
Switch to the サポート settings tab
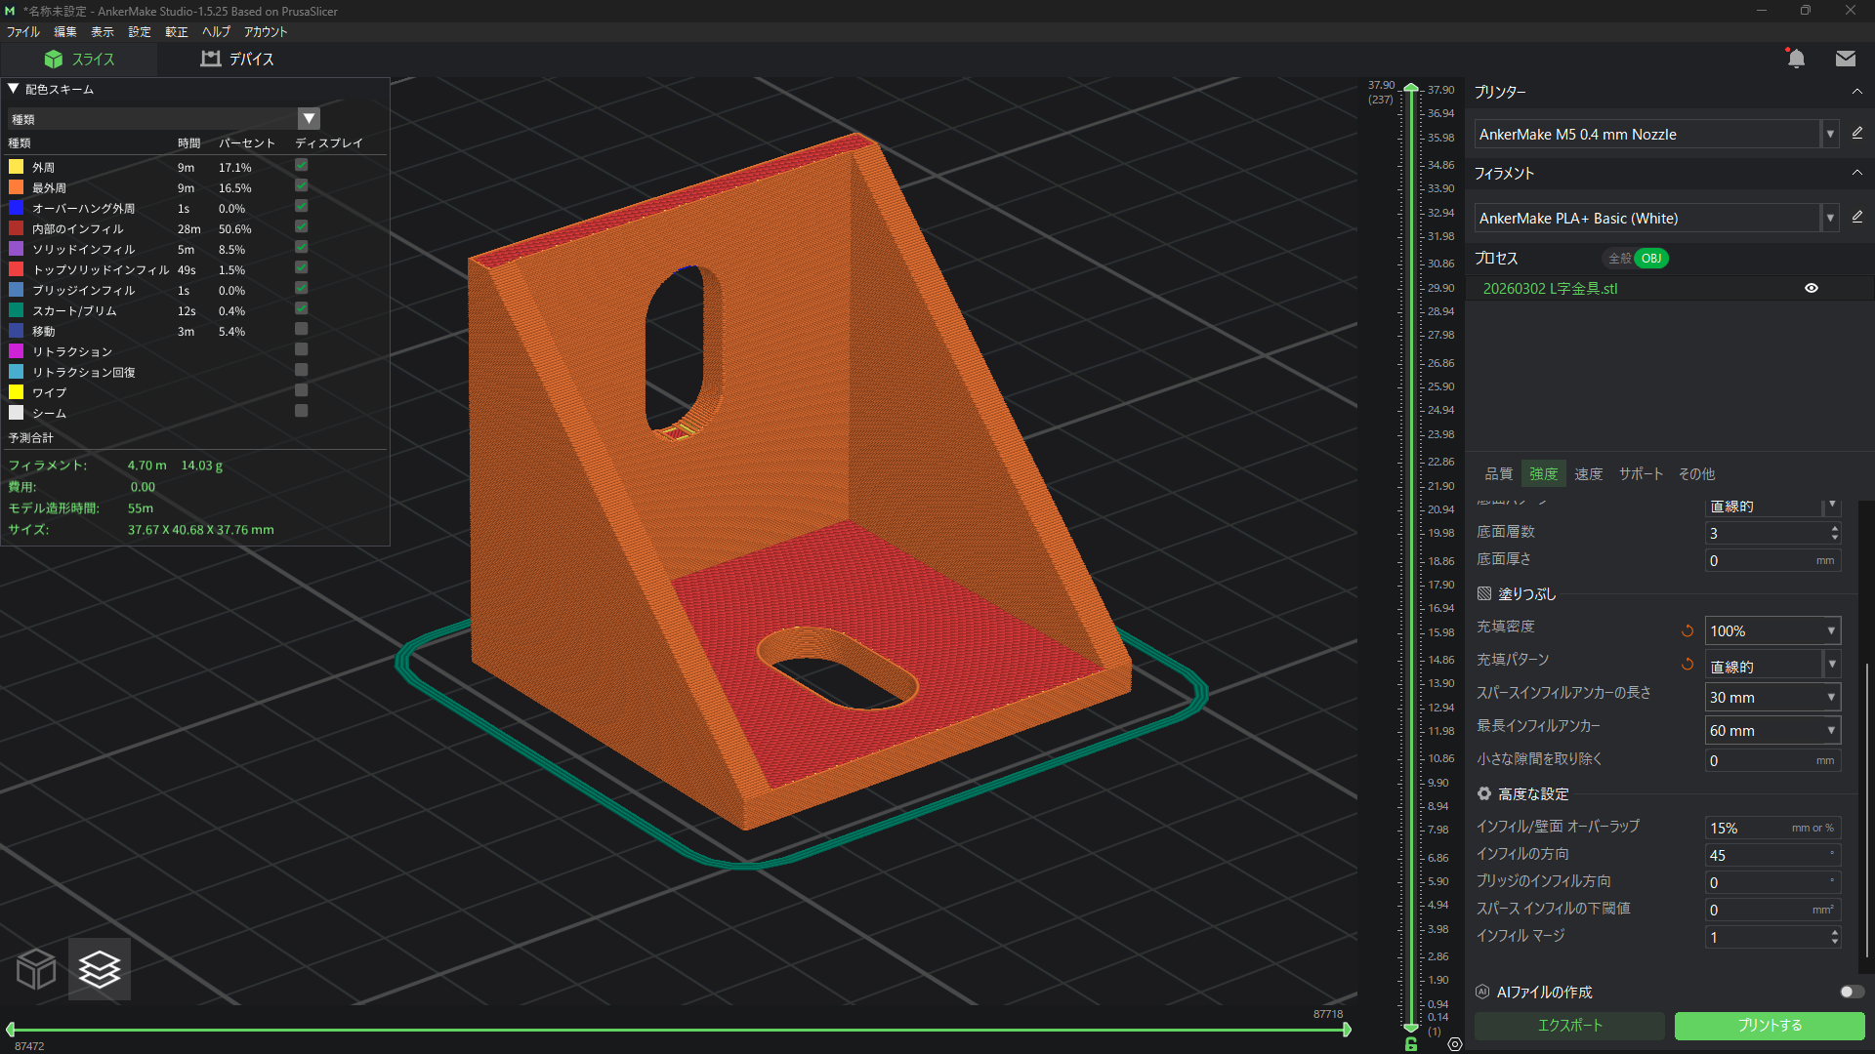1640,474
